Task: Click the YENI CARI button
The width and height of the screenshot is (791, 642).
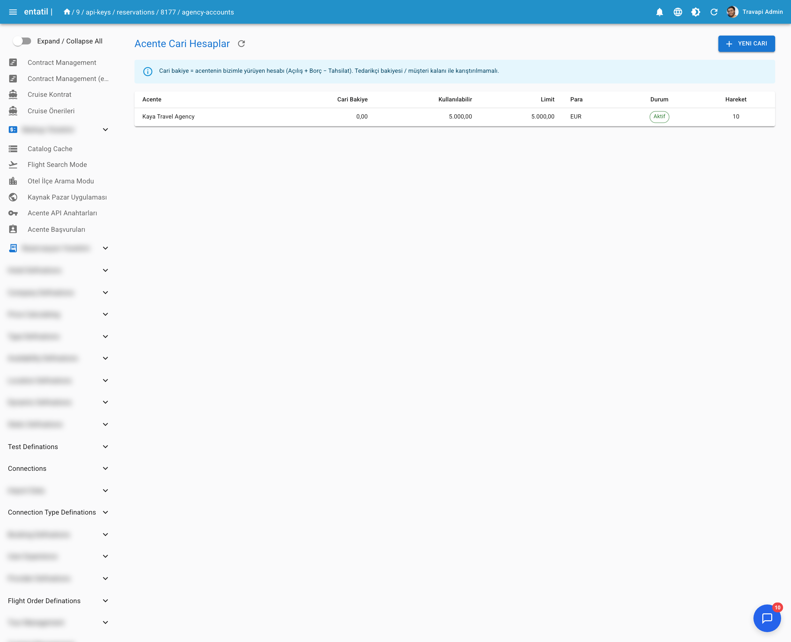Action: (x=746, y=44)
